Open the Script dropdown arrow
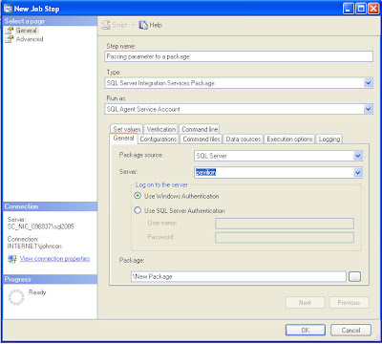 tap(134, 25)
